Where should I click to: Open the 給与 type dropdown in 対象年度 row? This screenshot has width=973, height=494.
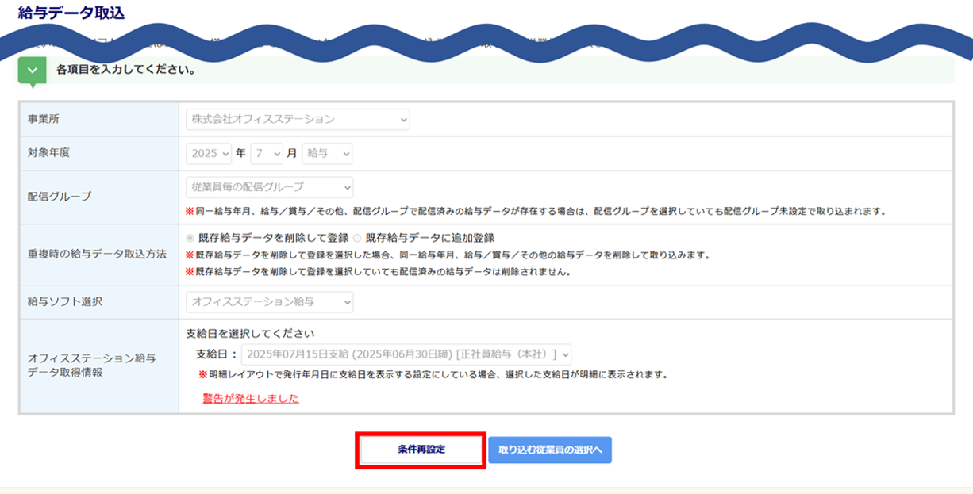tap(327, 154)
